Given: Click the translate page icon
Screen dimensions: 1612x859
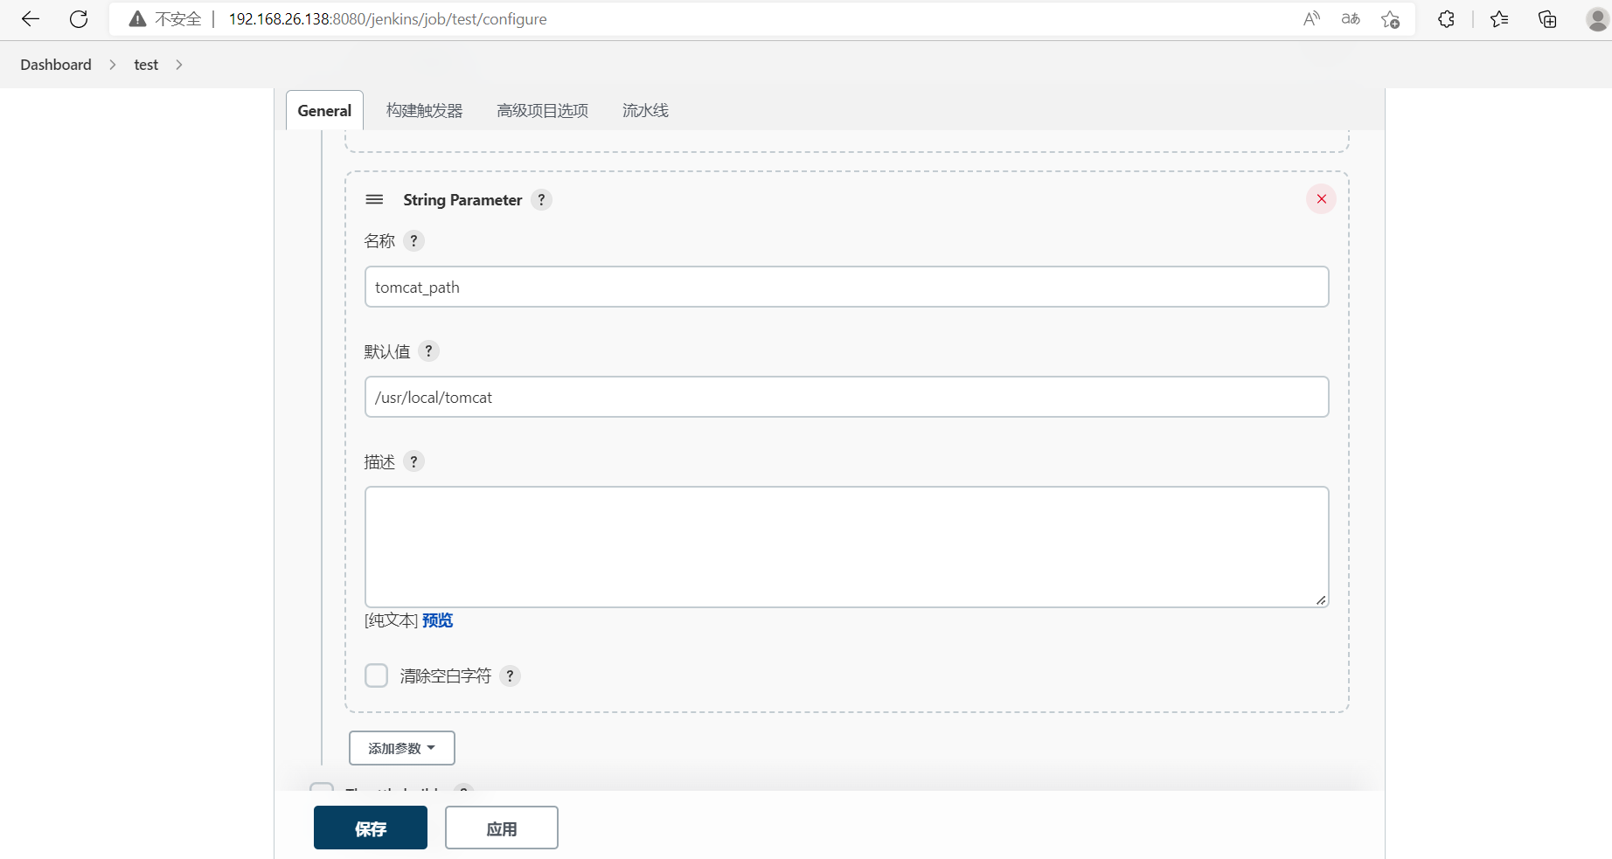Looking at the screenshot, I should point(1351,19).
